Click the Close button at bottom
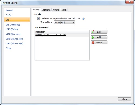The height and width of the screenshot is (105, 135). [124, 99]
